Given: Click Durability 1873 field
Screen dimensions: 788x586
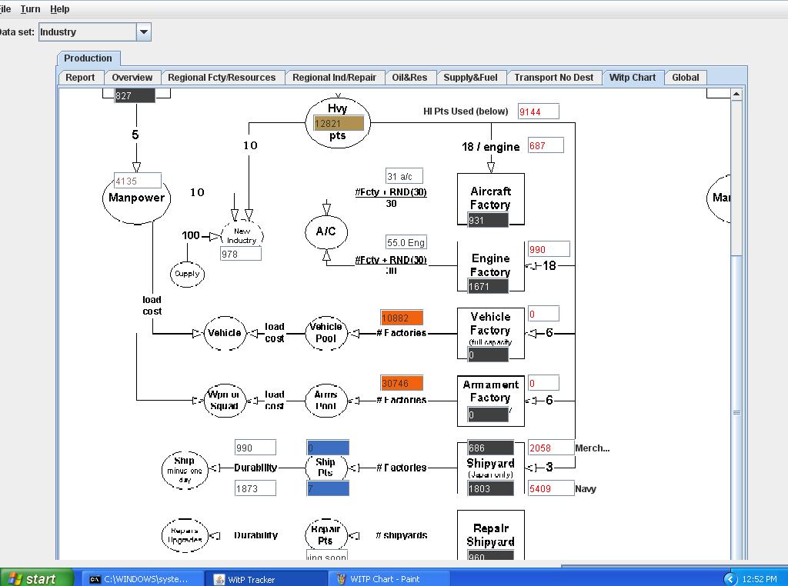Looking at the screenshot, I should (x=255, y=488).
